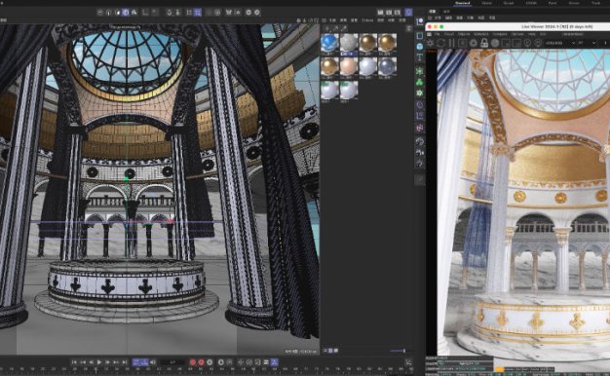Go to end of the animation
The width and height of the screenshot is (610, 376).
pos(125,362)
